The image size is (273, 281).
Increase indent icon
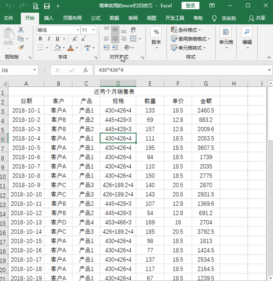coord(115,48)
